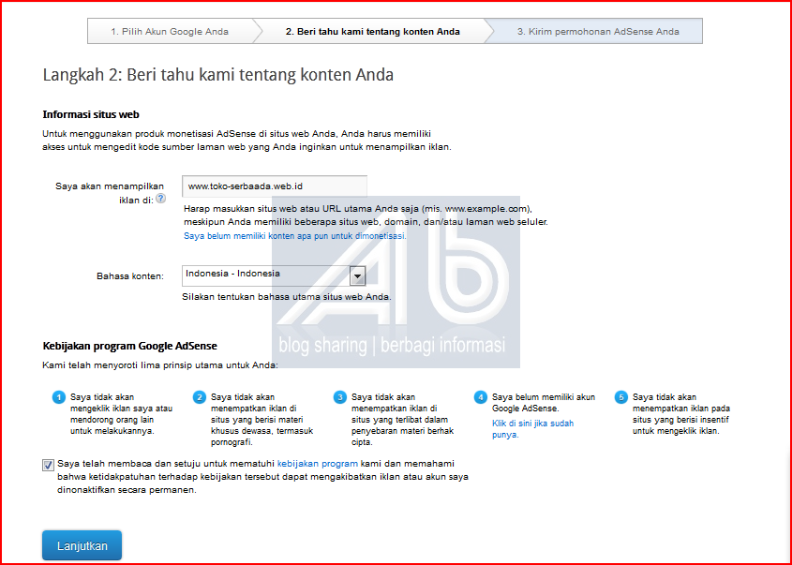Click the numbered circle 5 policy icon
792x565 pixels.
(620, 398)
